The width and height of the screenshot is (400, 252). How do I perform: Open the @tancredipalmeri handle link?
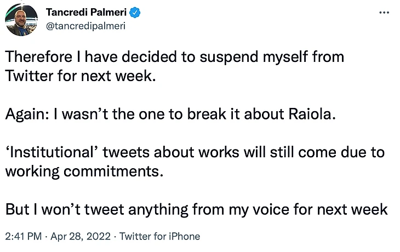click(85, 26)
